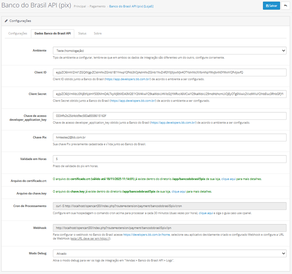The width and height of the screenshot is (292, 274).
Task: Click the Validade em Horas field
Action: click(169, 159)
